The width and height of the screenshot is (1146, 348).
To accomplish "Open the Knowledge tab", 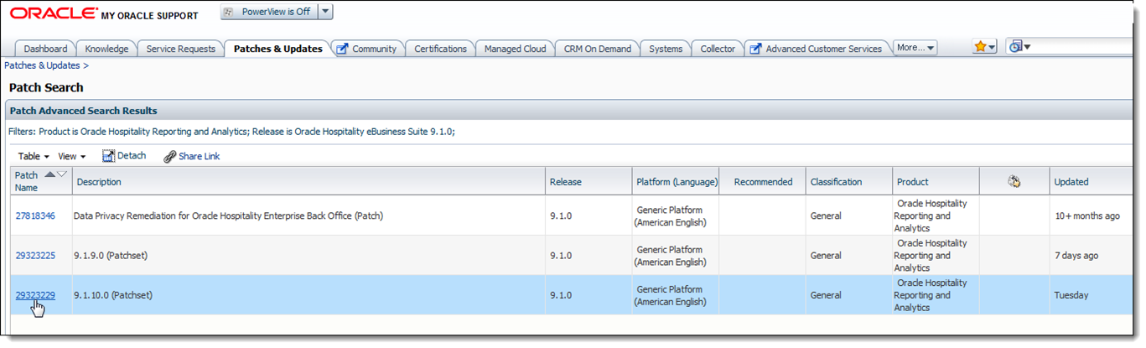I will pyautogui.click(x=106, y=49).
